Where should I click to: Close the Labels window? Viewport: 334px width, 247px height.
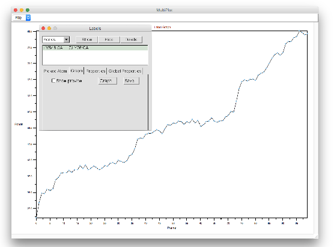pos(43,28)
